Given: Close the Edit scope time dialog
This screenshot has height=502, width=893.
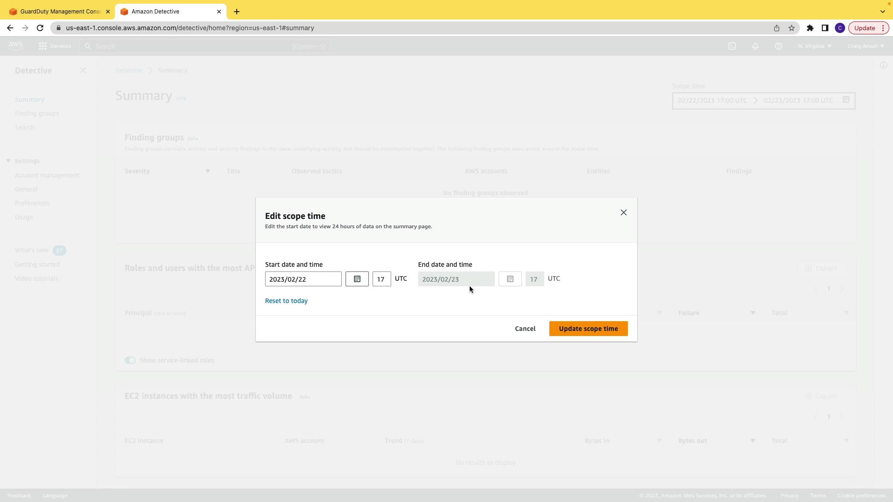Looking at the screenshot, I should point(623,212).
